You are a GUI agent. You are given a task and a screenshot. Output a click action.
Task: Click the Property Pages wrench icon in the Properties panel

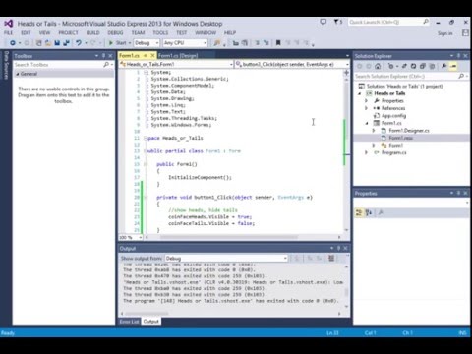click(x=381, y=213)
